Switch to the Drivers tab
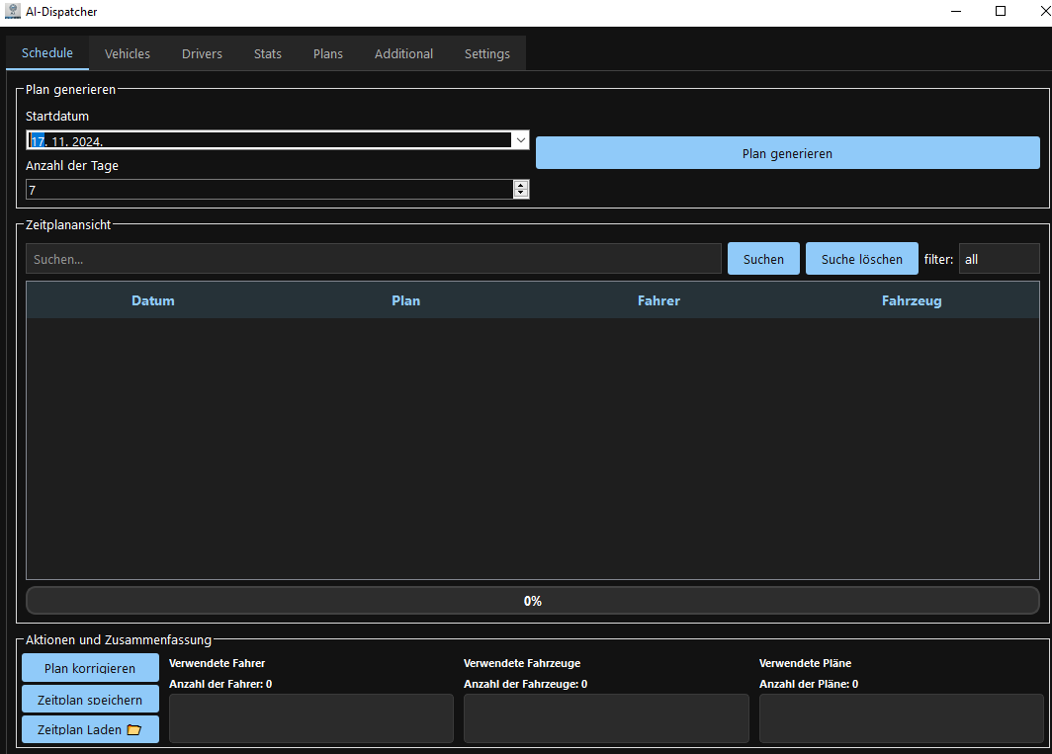Viewport: 1052px width, 754px height. coord(202,53)
